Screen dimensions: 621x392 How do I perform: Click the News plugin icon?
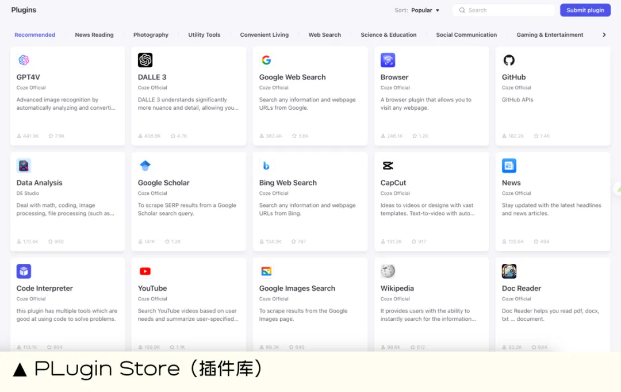click(x=509, y=166)
